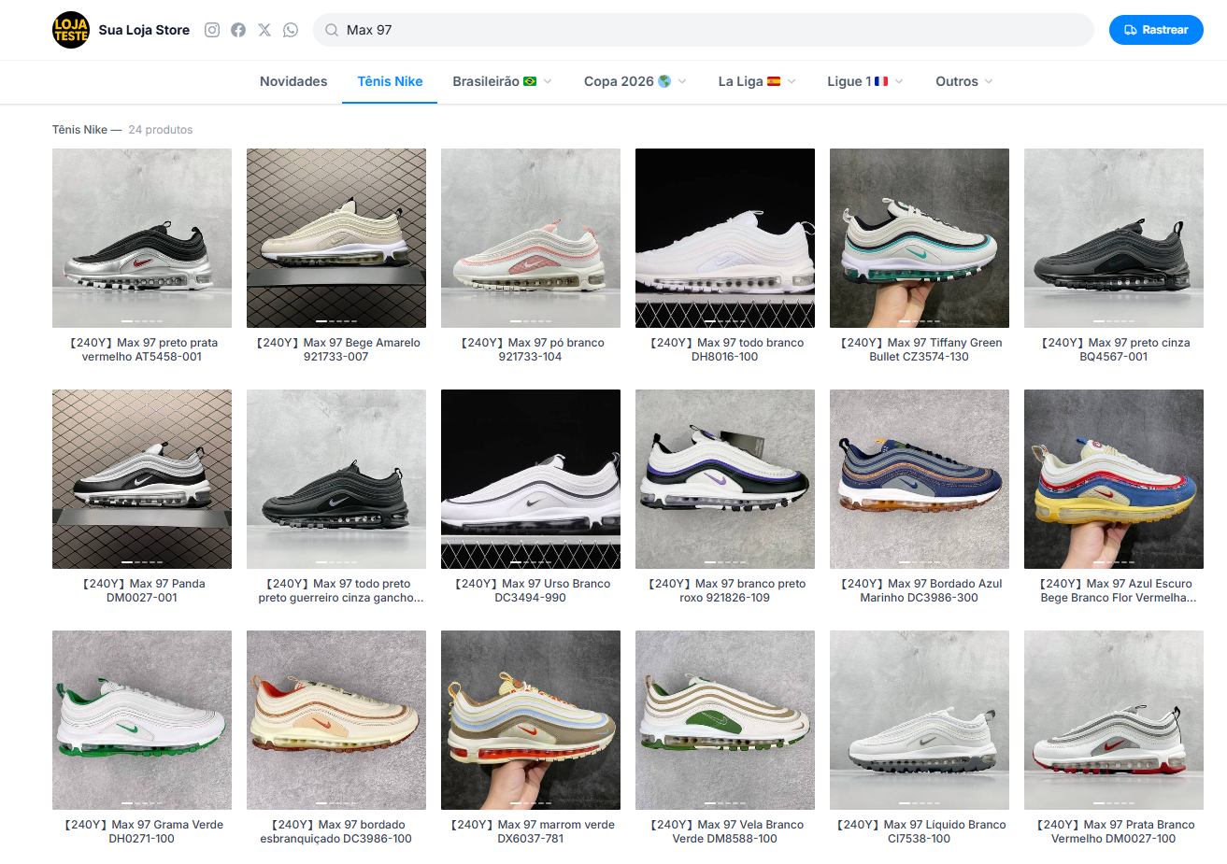Open the X (Twitter) social icon
Viewport: 1227px width, 864px height.
(x=264, y=30)
